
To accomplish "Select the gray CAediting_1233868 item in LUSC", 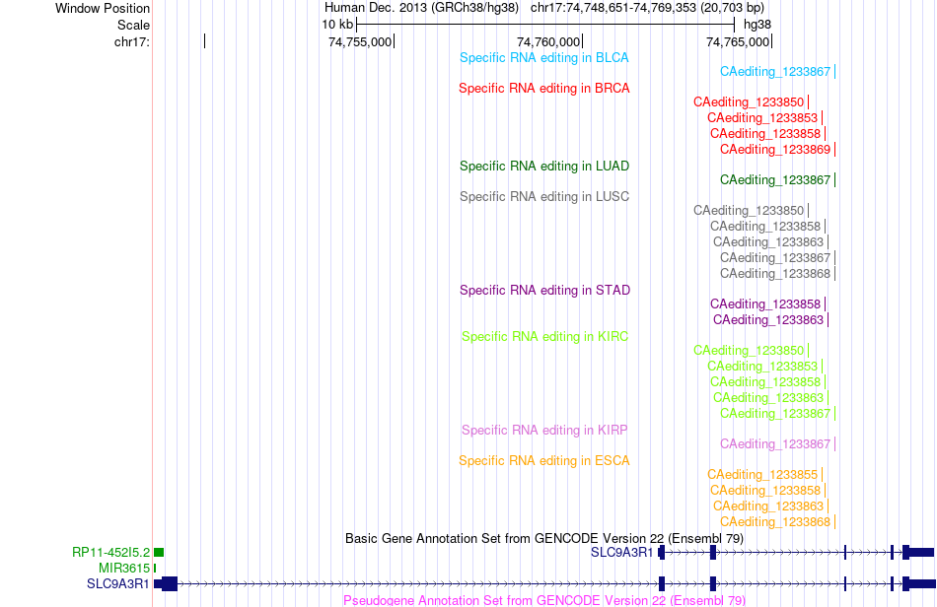I will click(775, 273).
